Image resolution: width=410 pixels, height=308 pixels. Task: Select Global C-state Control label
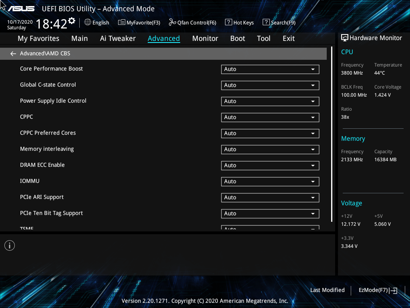coord(48,85)
